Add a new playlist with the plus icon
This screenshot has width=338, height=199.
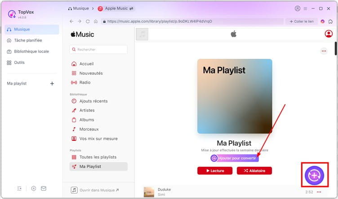click(x=52, y=84)
